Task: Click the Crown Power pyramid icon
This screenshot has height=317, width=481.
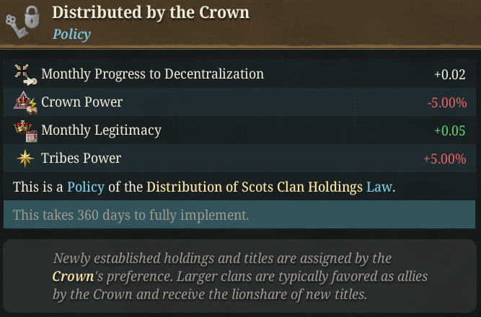Action: (25, 102)
